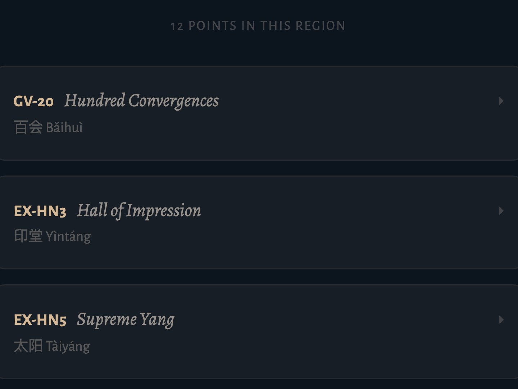Click the 12 Points In This Region heading
Image resolution: width=518 pixels, height=389 pixels.
point(258,26)
